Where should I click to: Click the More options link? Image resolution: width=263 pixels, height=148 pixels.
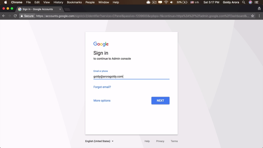click(x=102, y=100)
